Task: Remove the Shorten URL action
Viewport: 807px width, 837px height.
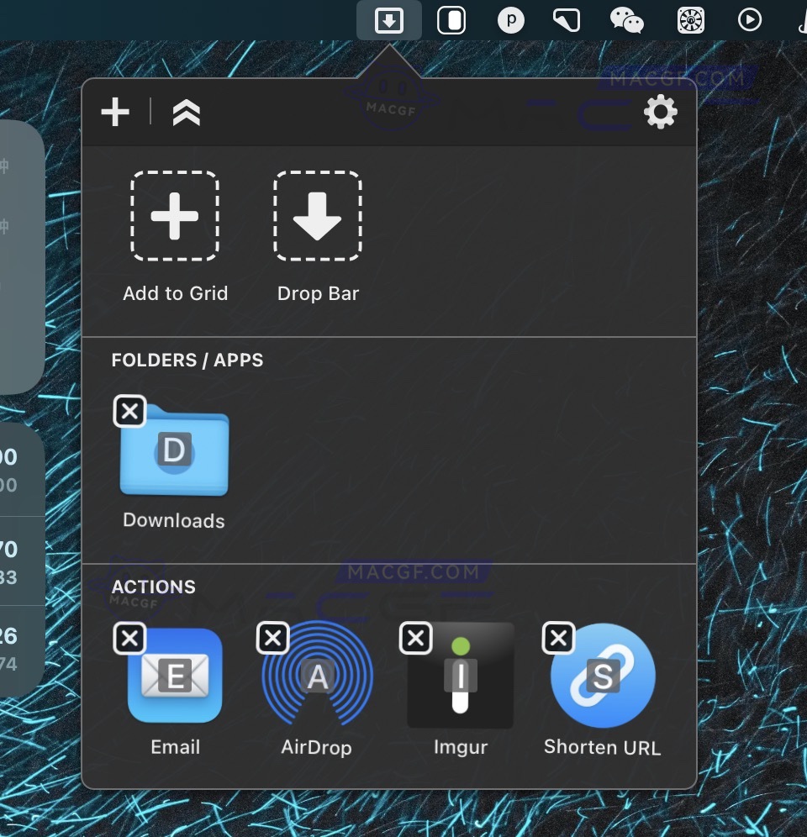Action: [557, 639]
